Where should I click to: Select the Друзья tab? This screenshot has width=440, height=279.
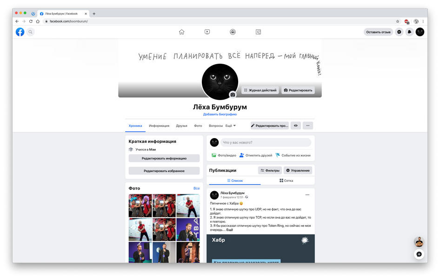[x=181, y=126]
